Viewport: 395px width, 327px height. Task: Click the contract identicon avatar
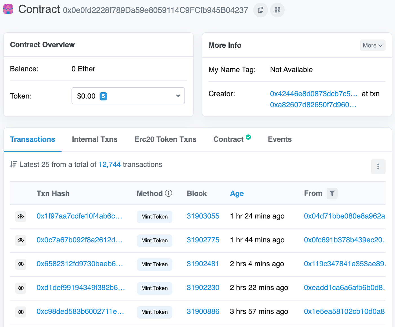coord(8,9)
